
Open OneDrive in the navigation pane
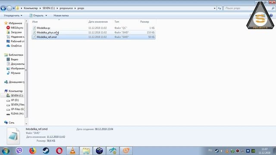[16, 46]
